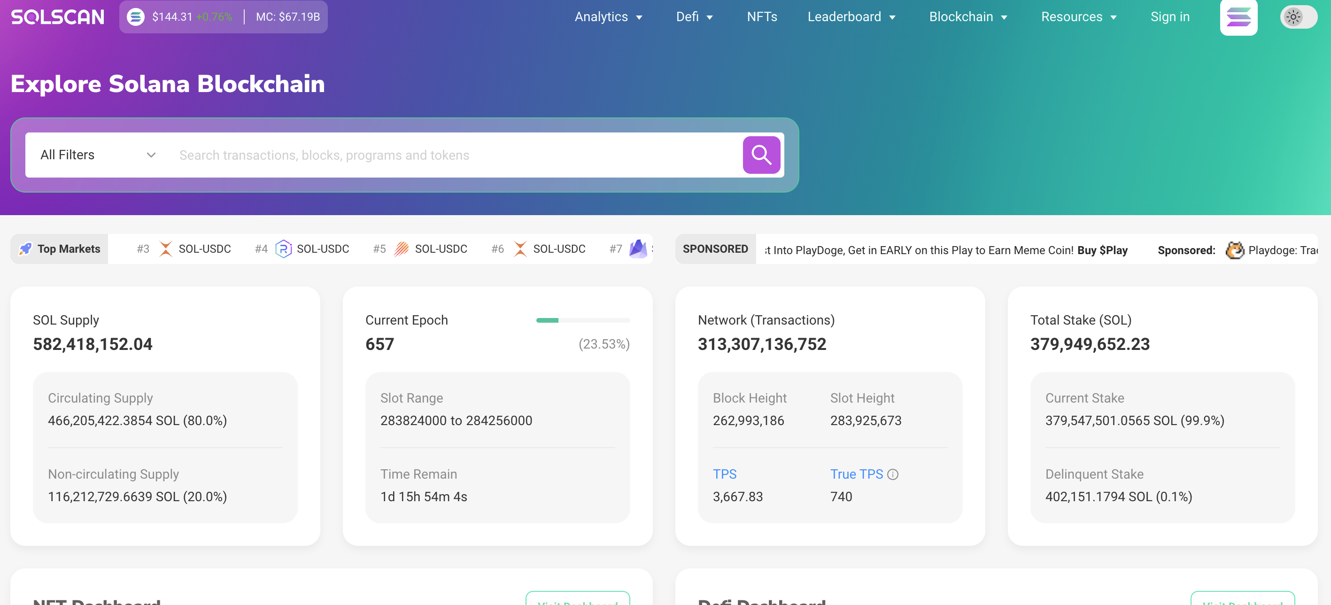Click the Playdoge sponsor dog icon
Image resolution: width=1331 pixels, height=605 pixels.
(1234, 250)
